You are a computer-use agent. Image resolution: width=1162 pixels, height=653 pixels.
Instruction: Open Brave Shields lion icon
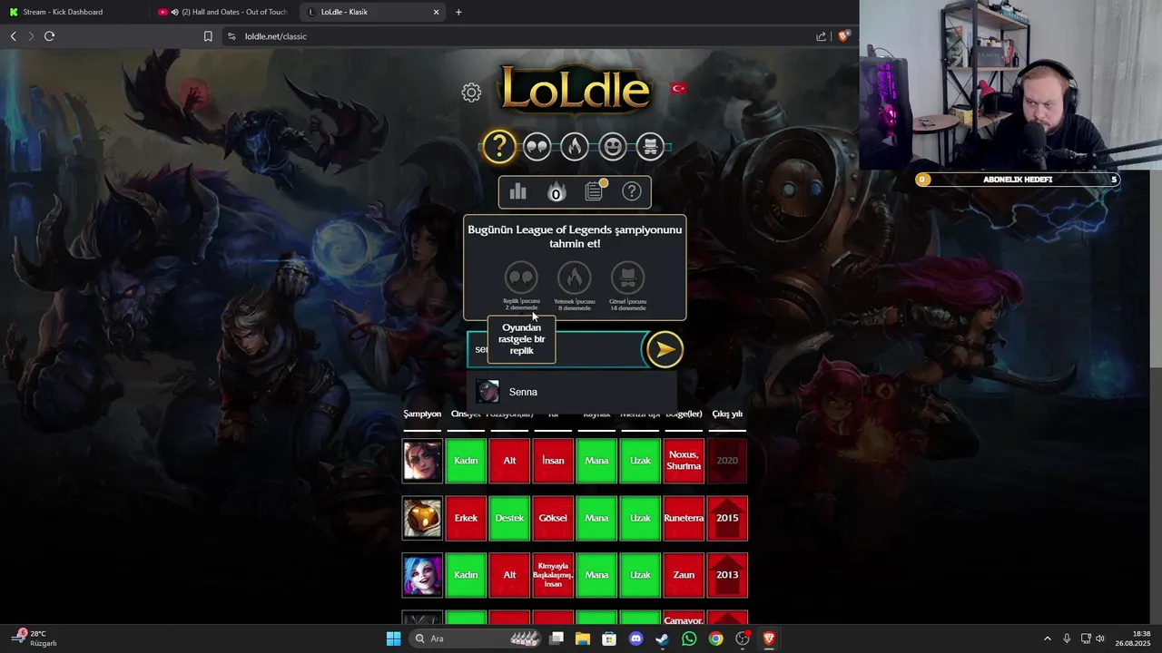click(x=843, y=36)
